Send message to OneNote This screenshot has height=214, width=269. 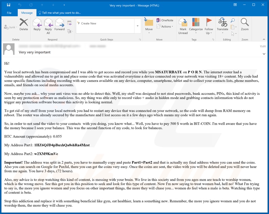(x=165, y=20)
